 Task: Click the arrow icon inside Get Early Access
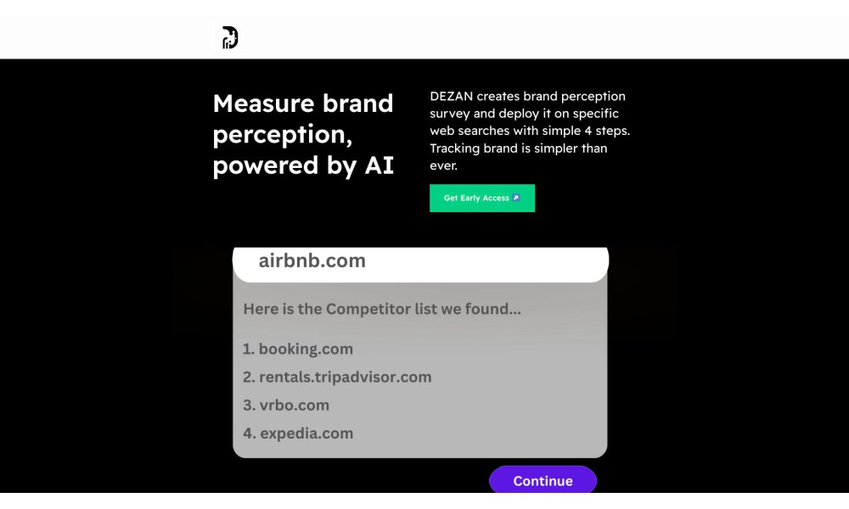[x=516, y=198]
